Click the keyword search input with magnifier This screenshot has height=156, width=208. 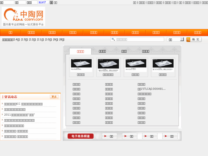point(137,40)
